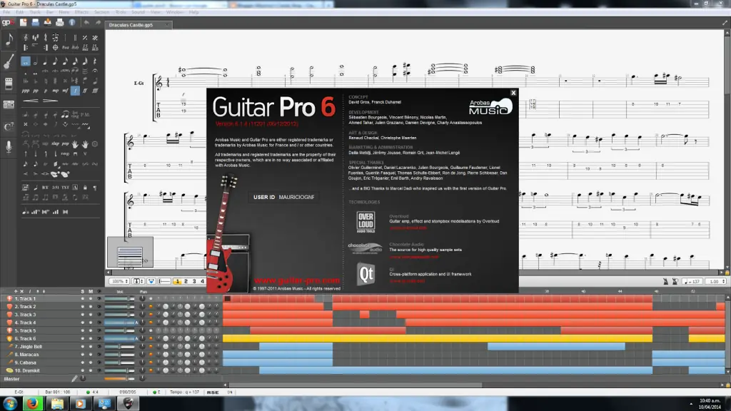
Task: Close the Guitar Pro 6 About dialog
Action: [513, 93]
